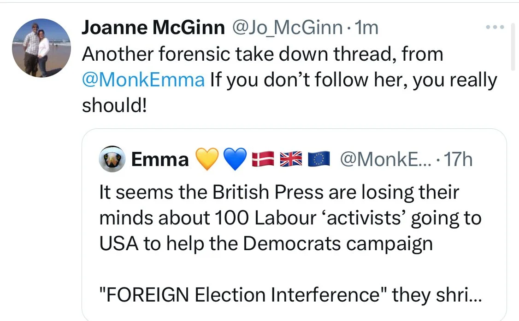Click the 1m timestamp on the tweet
519x321 pixels.
click(367, 29)
